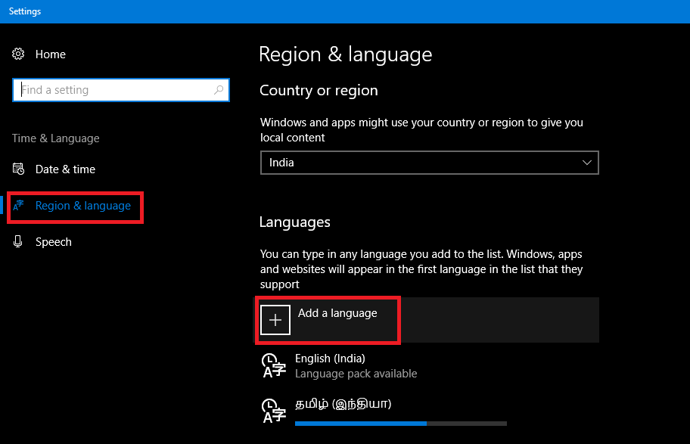The image size is (690, 444).
Task: Click the country dropdown chevron arrow
Action: tap(586, 163)
